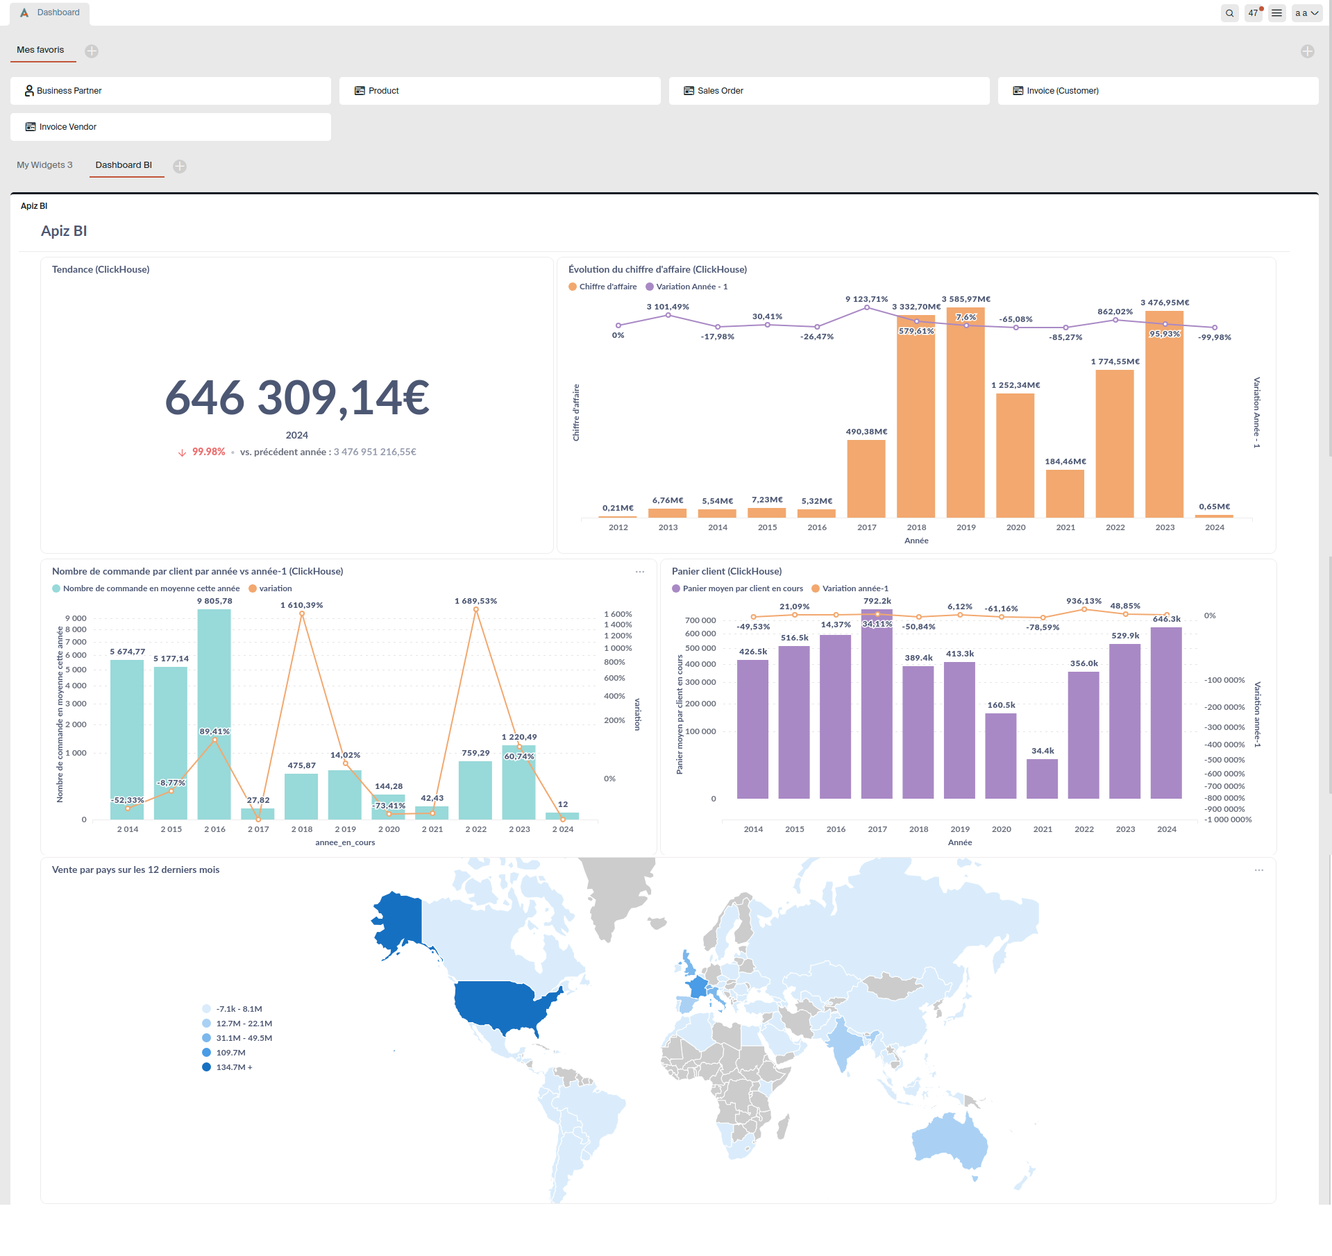1332x1256 pixels.
Task: Open options menu of Vente par pays map
Action: pos(1259,870)
